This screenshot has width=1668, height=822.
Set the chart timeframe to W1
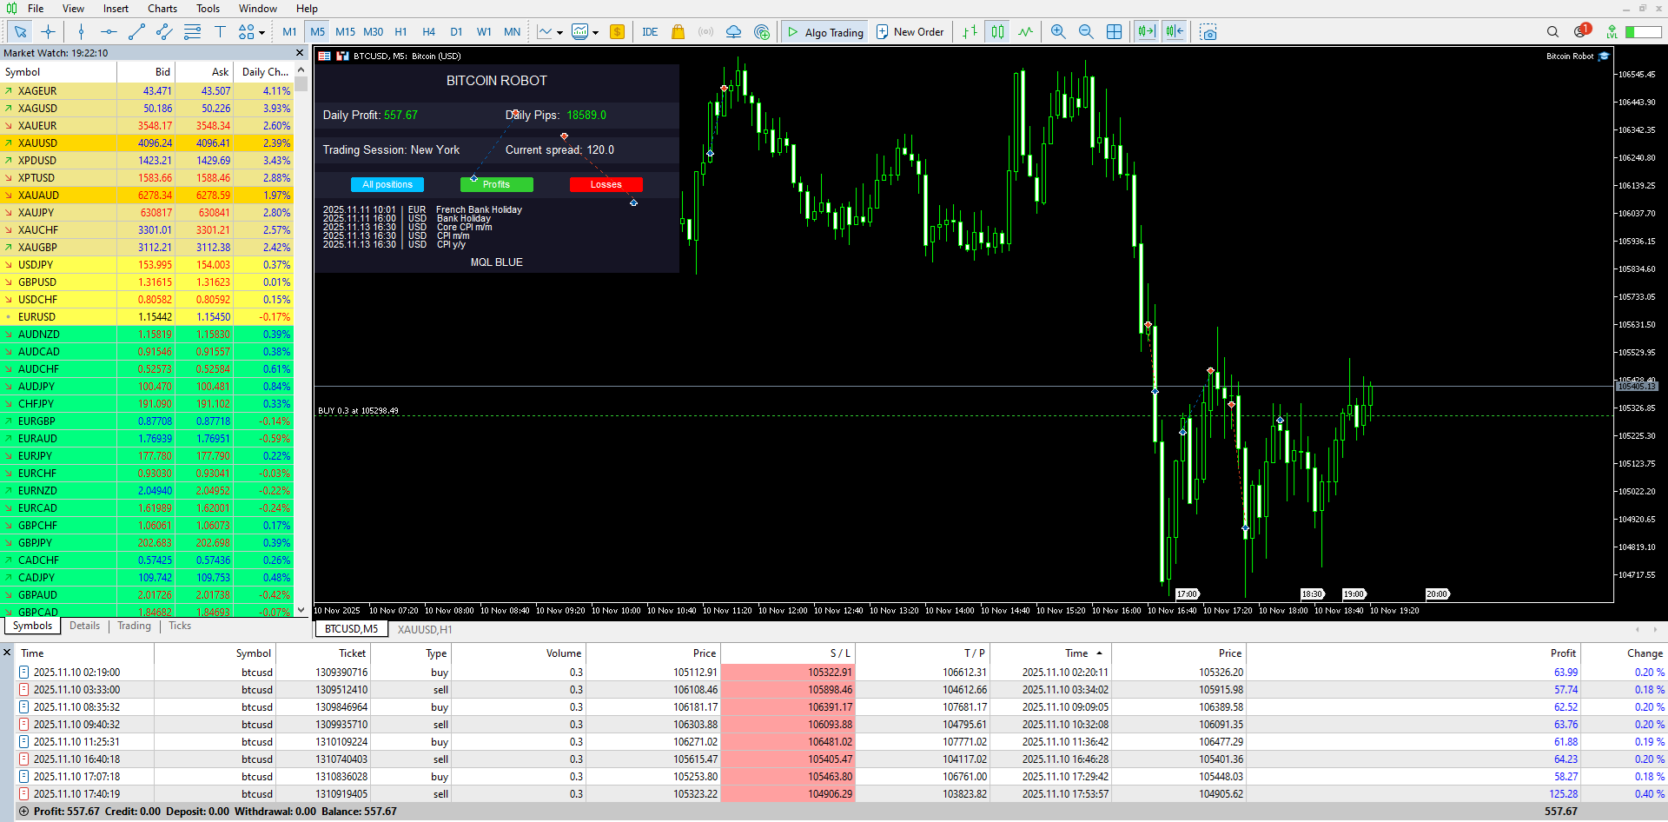(484, 32)
